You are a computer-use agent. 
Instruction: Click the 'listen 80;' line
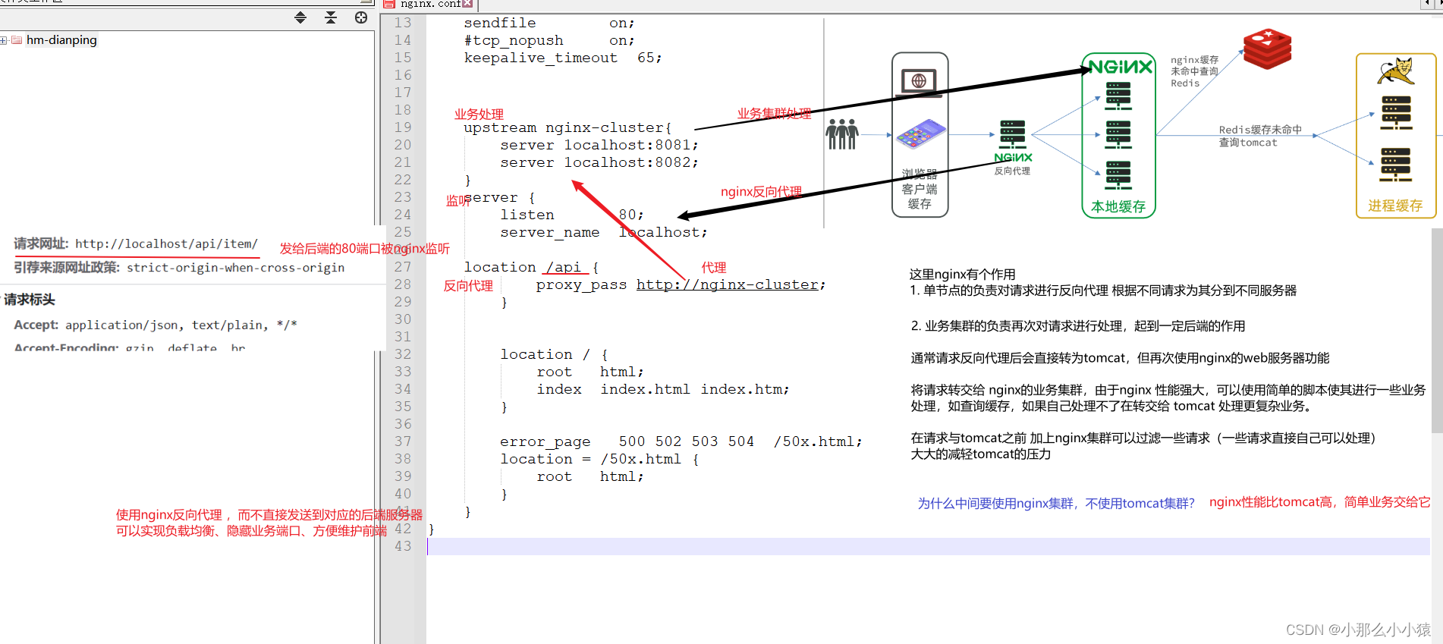[572, 215]
